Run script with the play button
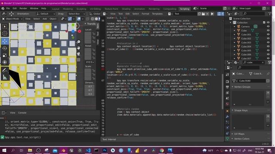Screen dimensions: 275x154 pos(212,14)
